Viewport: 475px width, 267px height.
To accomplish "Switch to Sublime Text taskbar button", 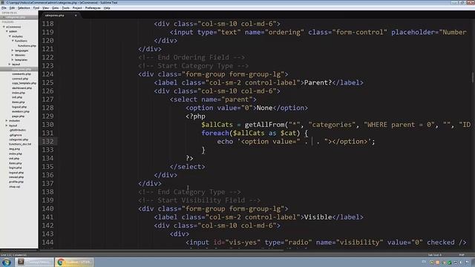I will 33,262.
